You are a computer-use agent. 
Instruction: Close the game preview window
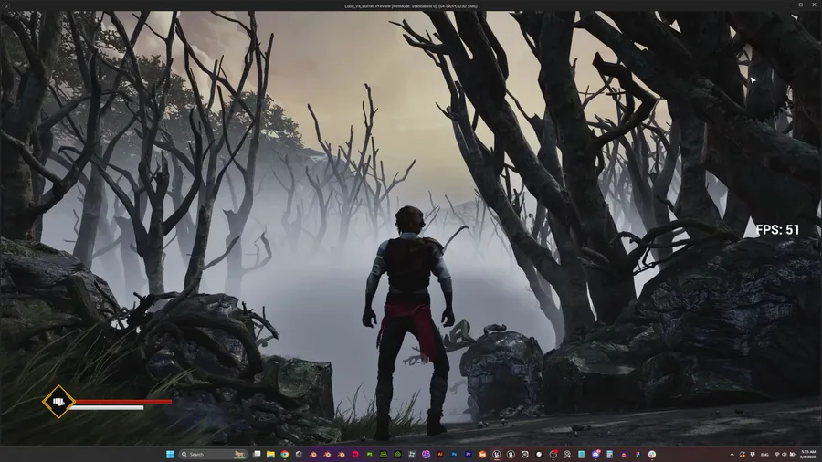pos(814,5)
